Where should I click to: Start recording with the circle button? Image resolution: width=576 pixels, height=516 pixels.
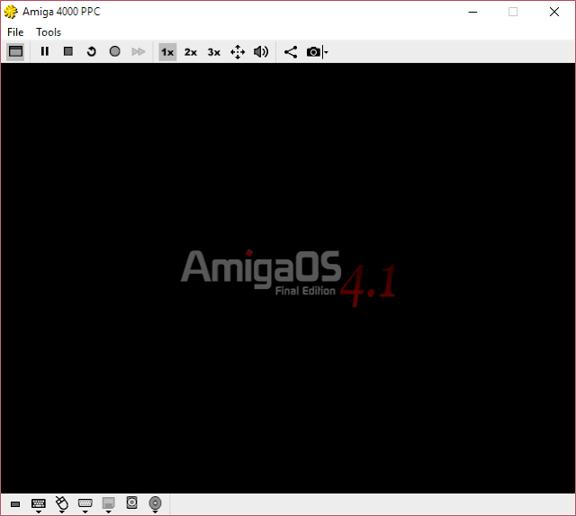pyautogui.click(x=114, y=51)
